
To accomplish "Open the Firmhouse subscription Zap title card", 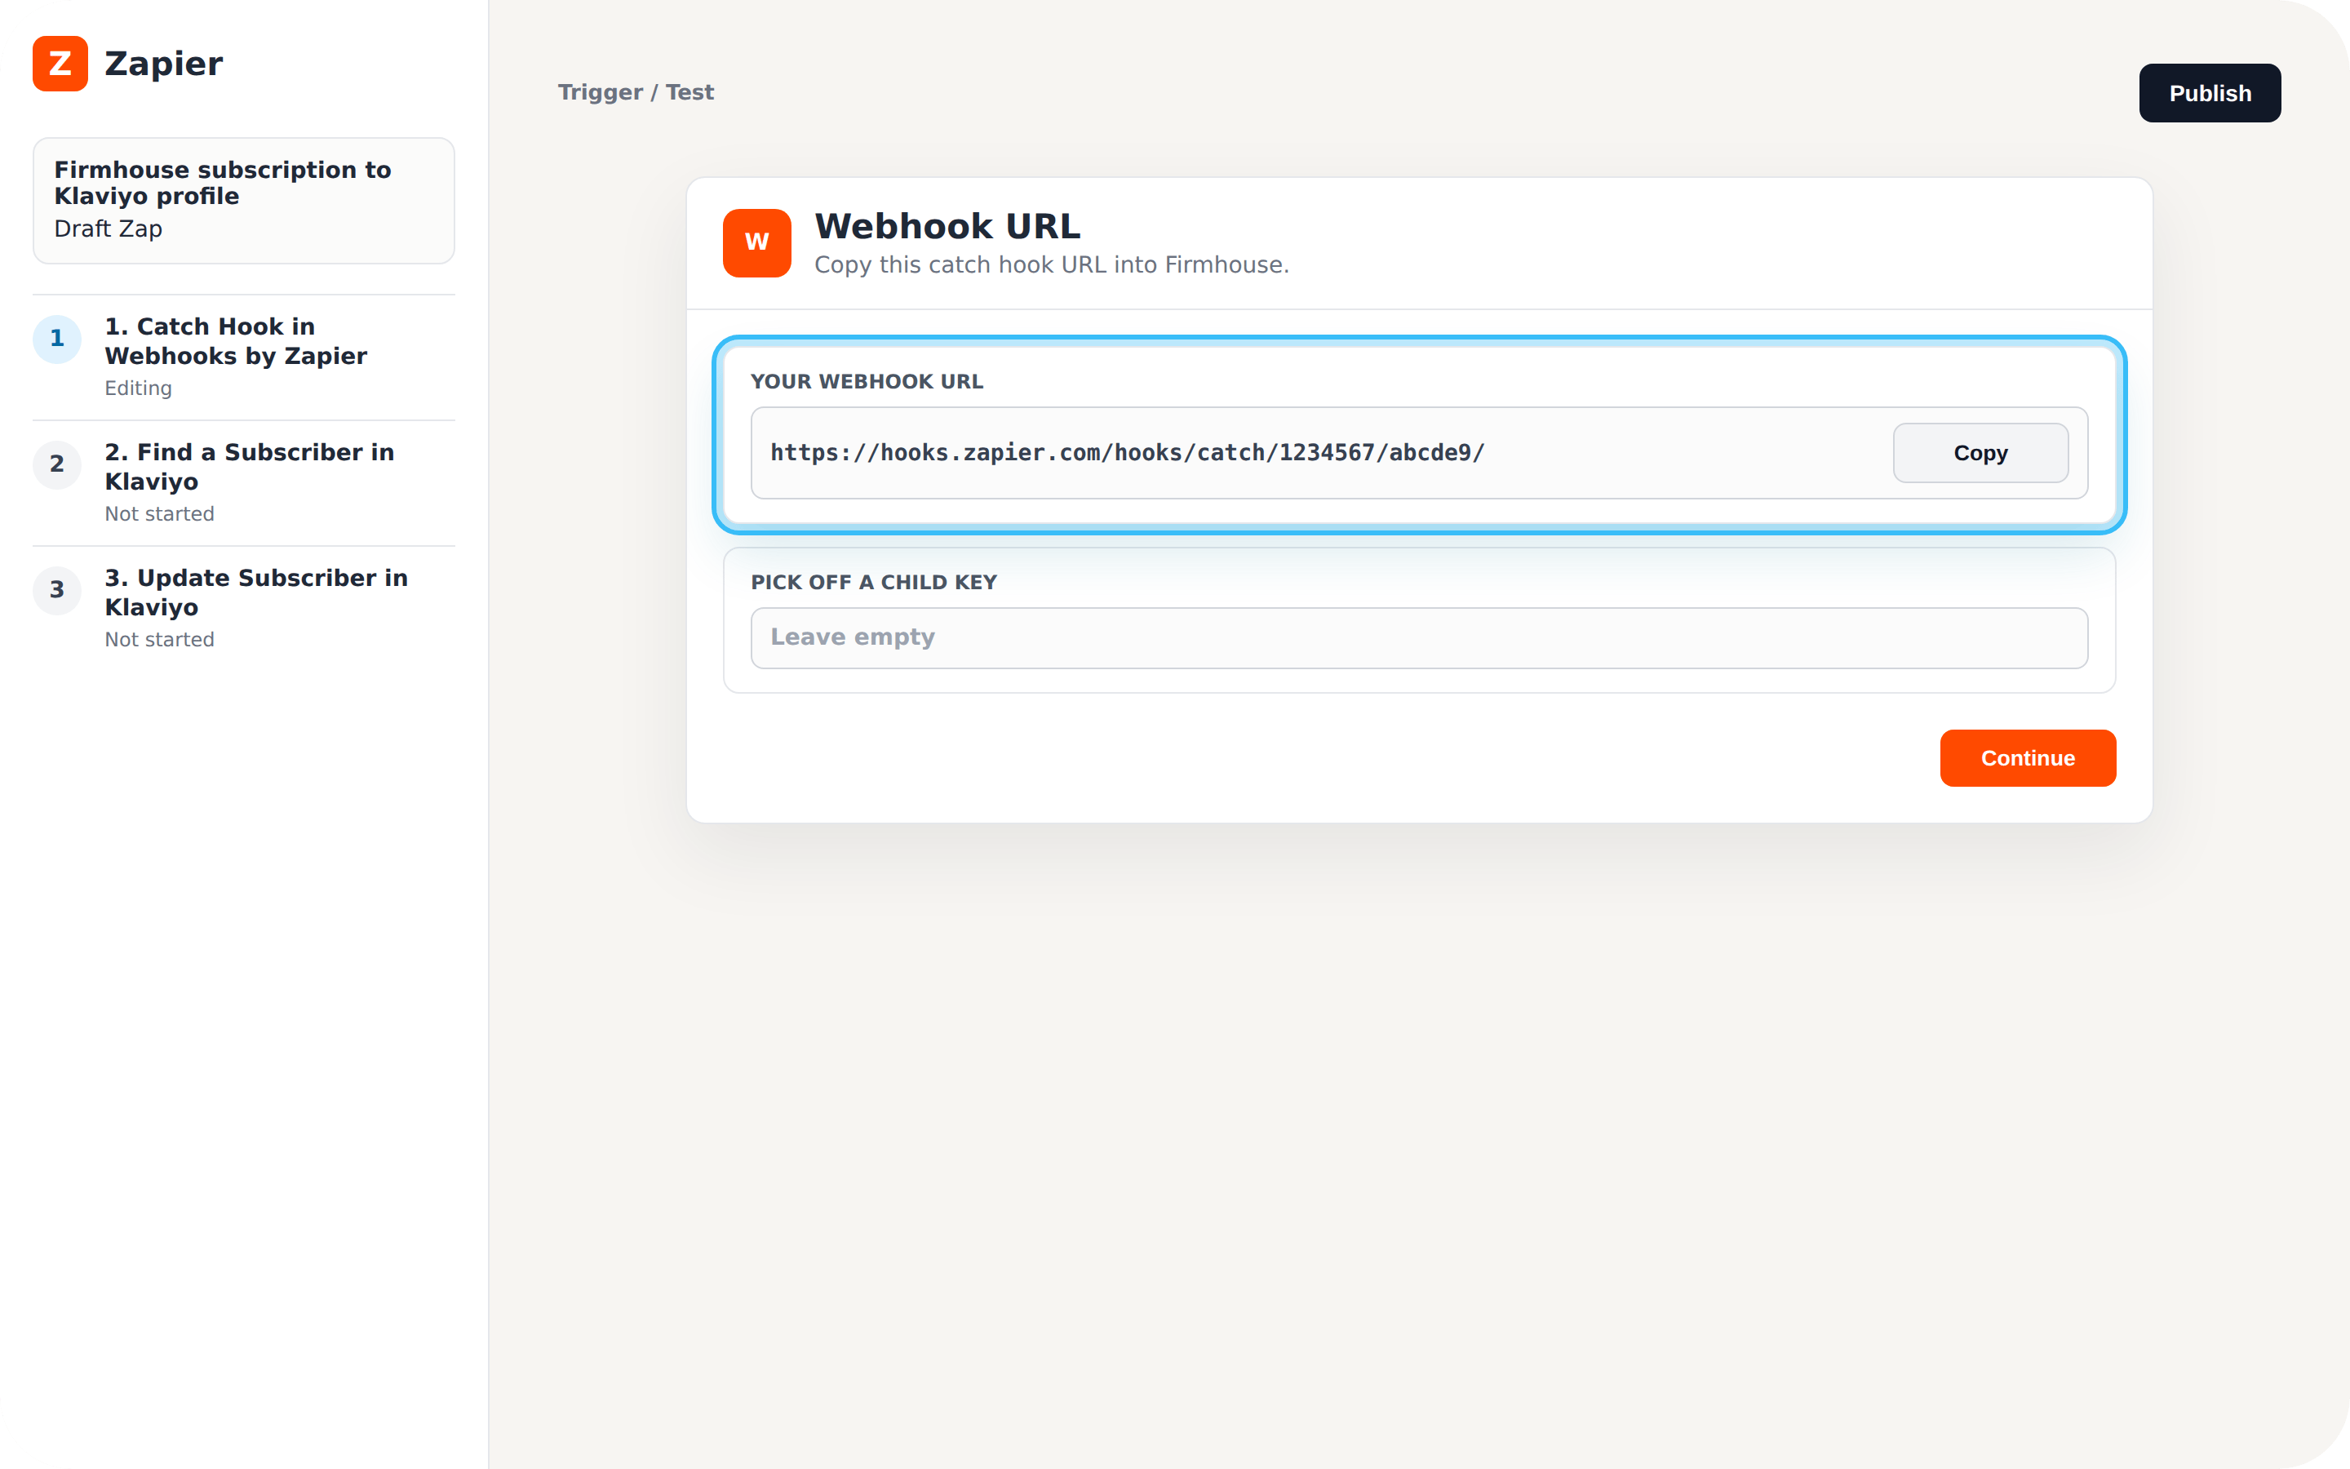I will 244,200.
